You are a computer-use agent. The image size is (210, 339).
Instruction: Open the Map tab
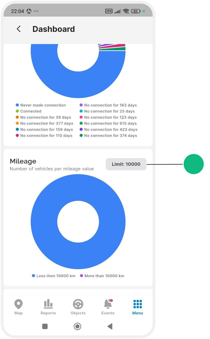[19, 307]
